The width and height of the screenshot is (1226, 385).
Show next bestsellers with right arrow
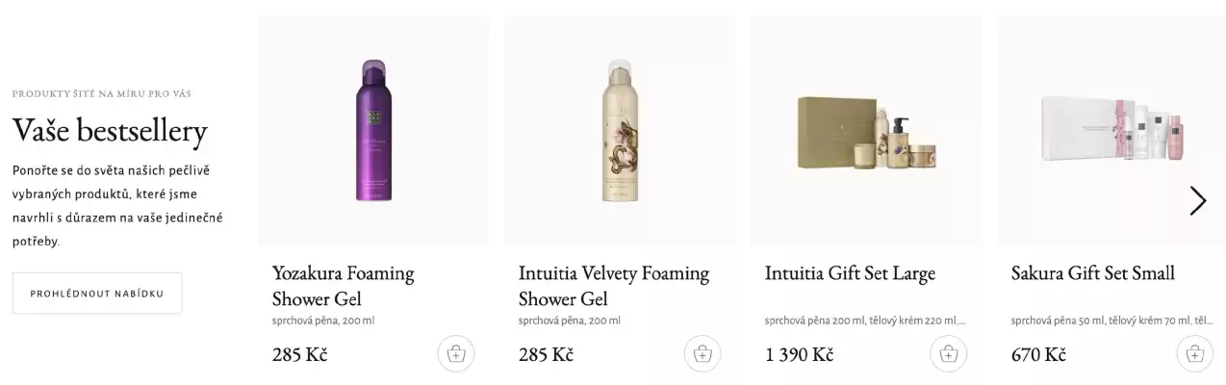[1197, 200]
